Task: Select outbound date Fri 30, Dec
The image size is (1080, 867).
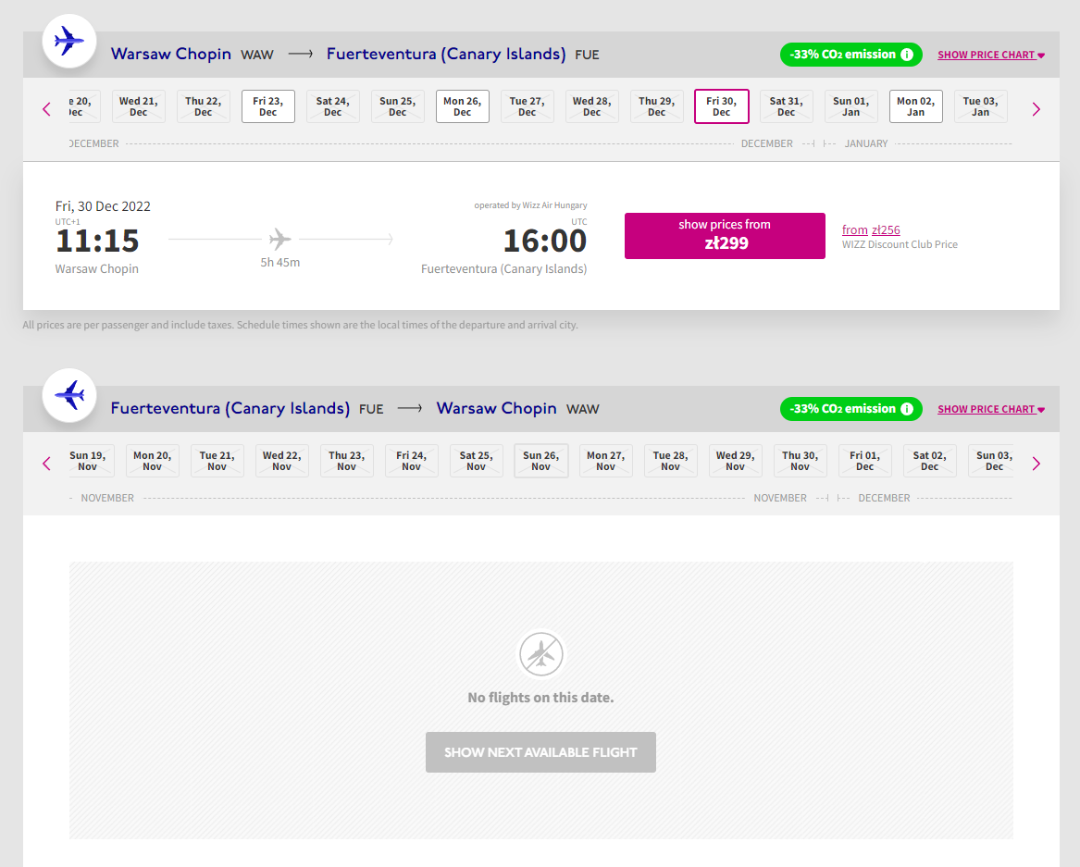Action: point(721,106)
